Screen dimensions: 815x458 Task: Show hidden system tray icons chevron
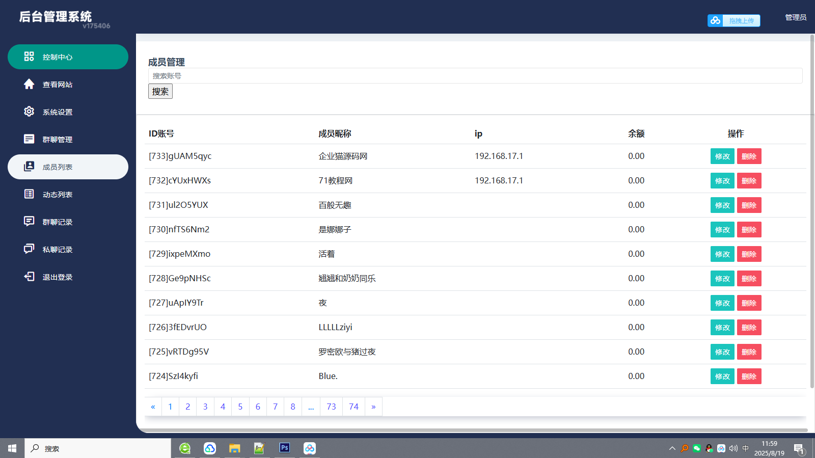point(672,448)
